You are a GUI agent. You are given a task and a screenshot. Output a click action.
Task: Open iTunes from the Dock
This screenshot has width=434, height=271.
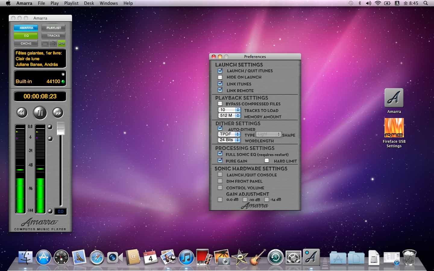pyautogui.click(x=186, y=258)
